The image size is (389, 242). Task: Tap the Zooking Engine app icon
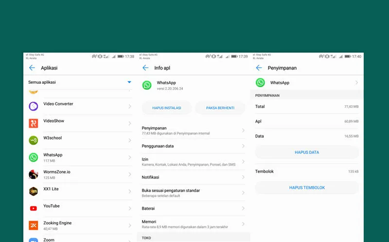(x=33, y=225)
